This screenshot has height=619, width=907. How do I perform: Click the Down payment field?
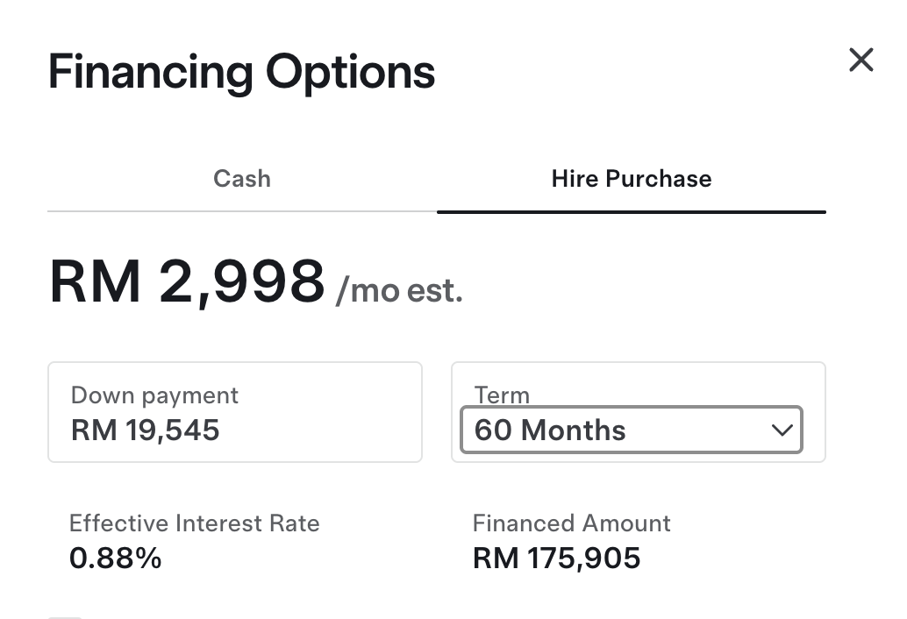click(x=235, y=412)
